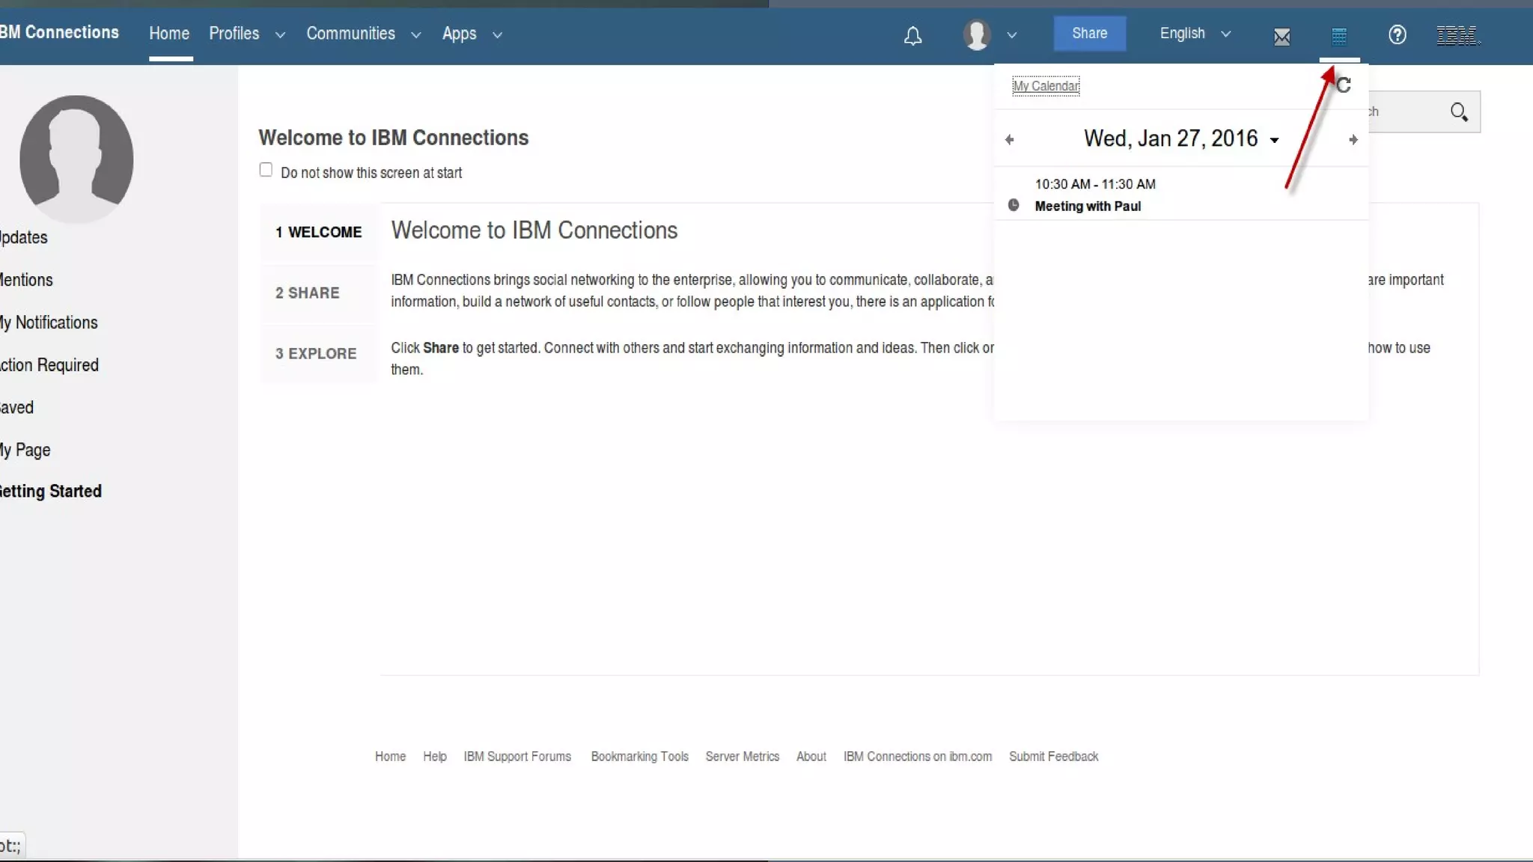Click the Submit Feedback link

coord(1053,756)
